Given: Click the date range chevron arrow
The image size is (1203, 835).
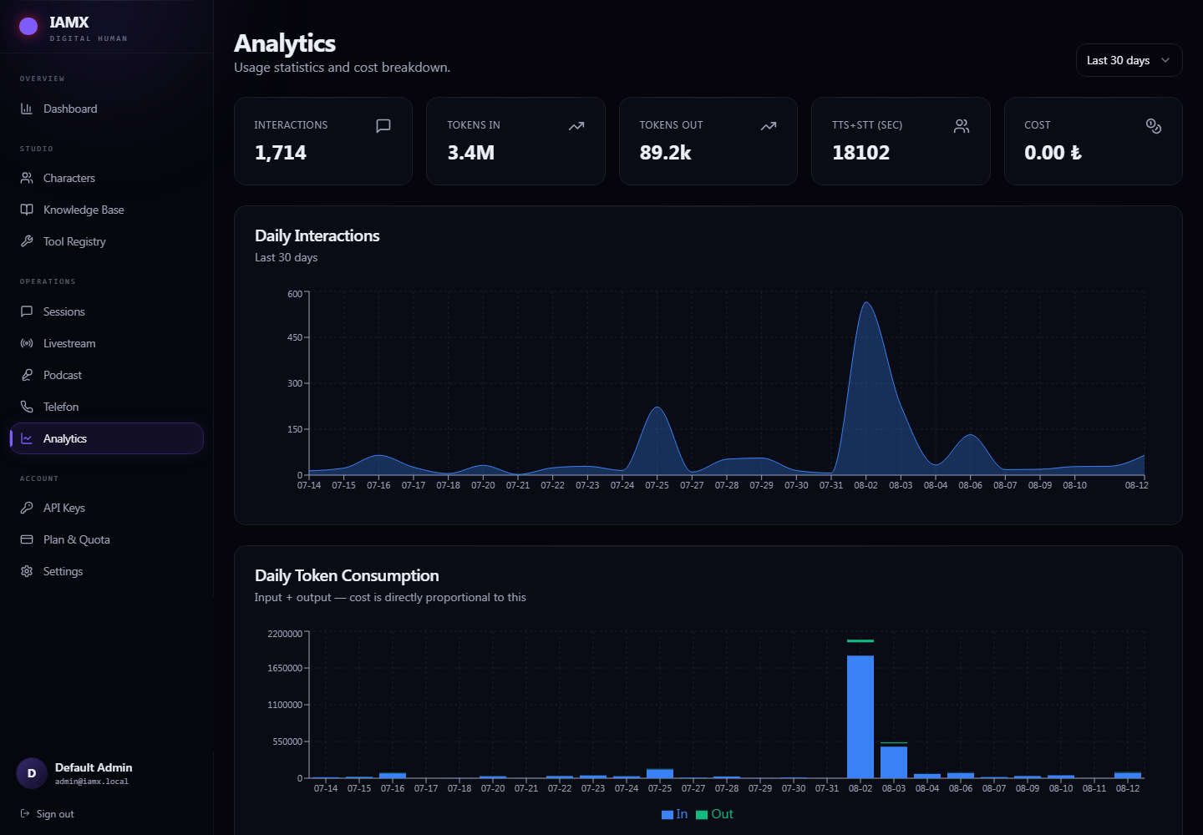Looking at the screenshot, I should pos(1165,60).
